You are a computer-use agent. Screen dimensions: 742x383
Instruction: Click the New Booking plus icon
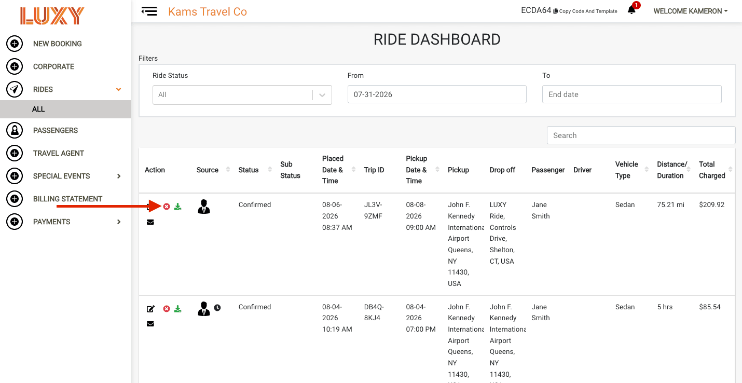(15, 44)
